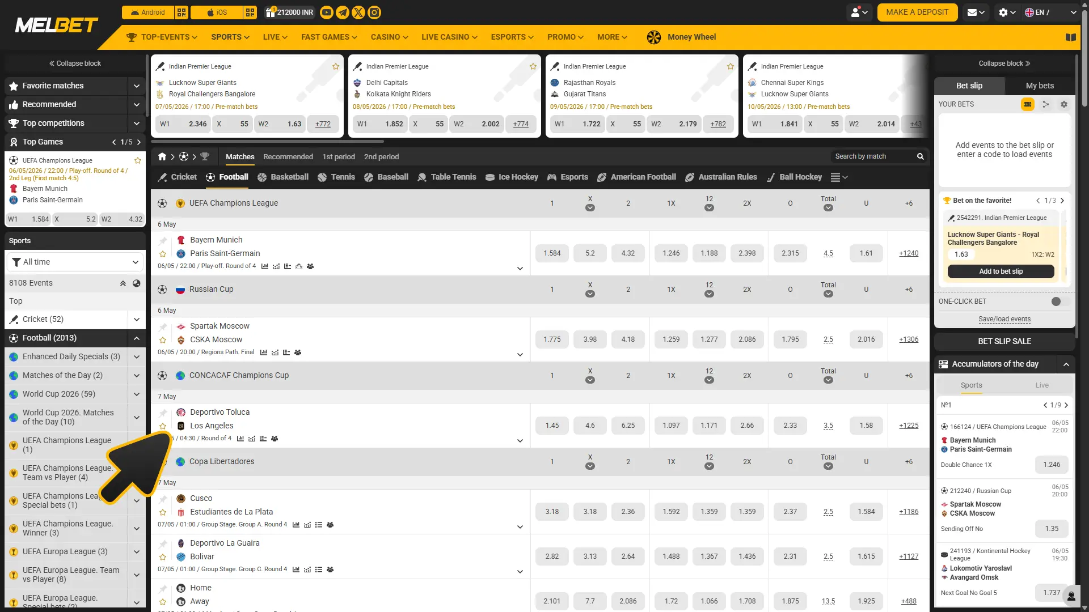The width and height of the screenshot is (1089, 612).
Task: Click the MELBET logo
Action: tap(56, 25)
